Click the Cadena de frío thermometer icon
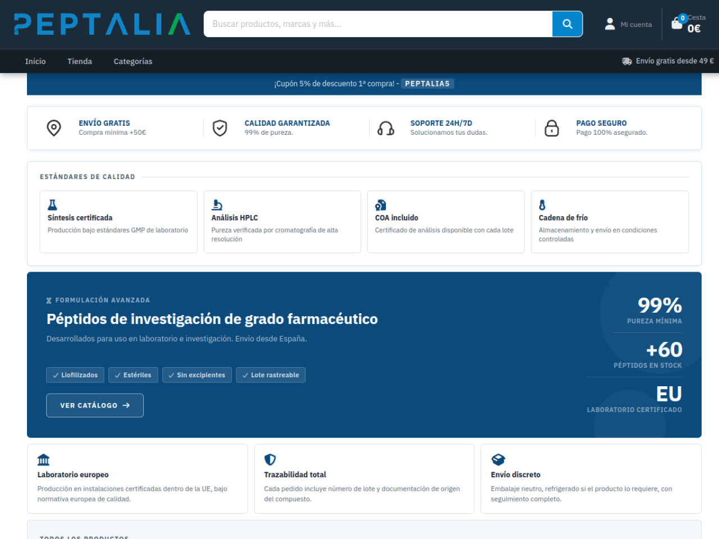The image size is (719, 539). pyautogui.click(x=542, y=205)
